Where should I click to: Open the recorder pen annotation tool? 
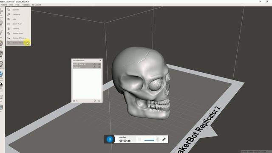[x=164, y=139]
